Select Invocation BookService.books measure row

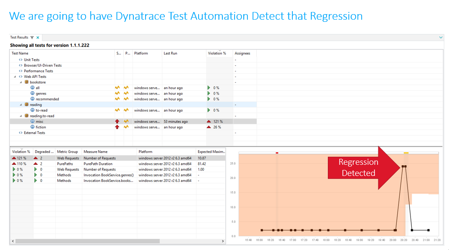click(118, 181)
